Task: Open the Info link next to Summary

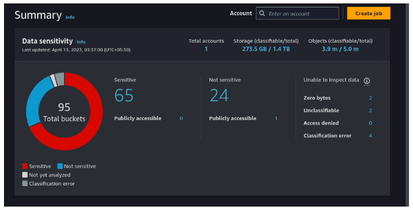Action: (70, 17)
